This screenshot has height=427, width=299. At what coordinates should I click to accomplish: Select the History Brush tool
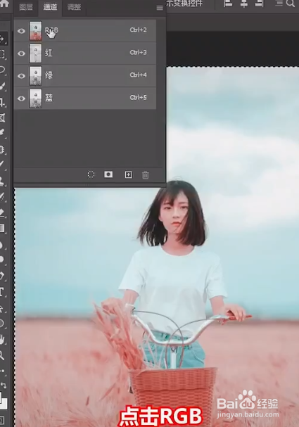point(1,197)
